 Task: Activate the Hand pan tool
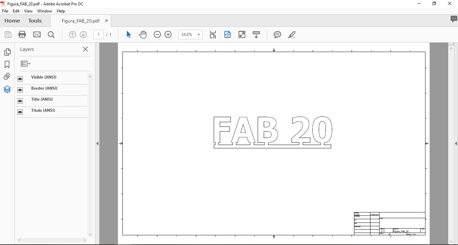pyautogui.click(x=143, y=34)
